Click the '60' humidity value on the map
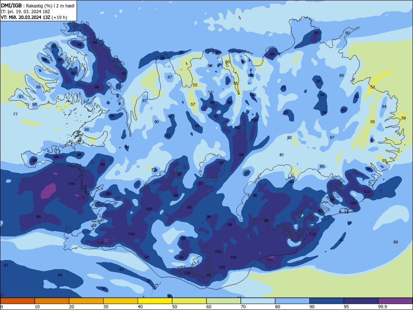Screen dimensions: 413x310 (x=228, y=62)
